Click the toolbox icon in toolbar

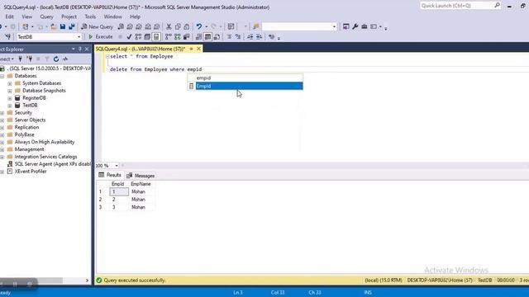coord(364,26)
